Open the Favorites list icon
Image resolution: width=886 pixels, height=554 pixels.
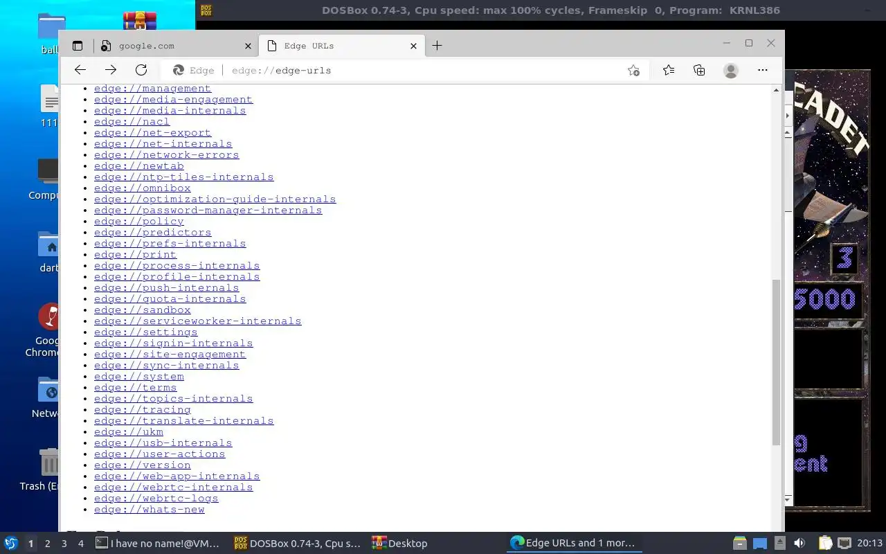pyautogui.click(x=669, y=70)
